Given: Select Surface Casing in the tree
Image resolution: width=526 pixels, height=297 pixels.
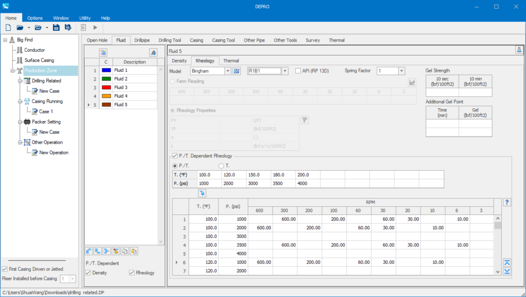Looking at the screenshot, I should 39,60.
